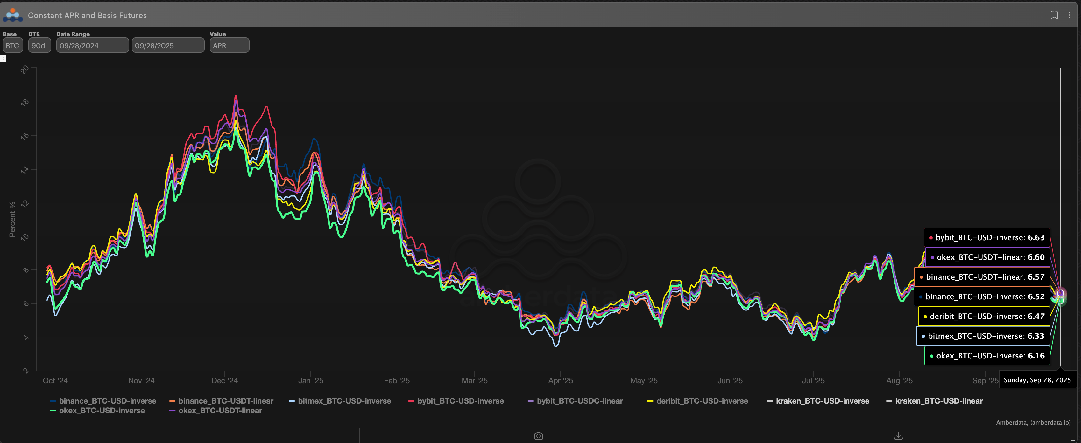Expand the sidebar arrow at top-left
Viewport: 1081px width, 443px height.
(4, 59)
